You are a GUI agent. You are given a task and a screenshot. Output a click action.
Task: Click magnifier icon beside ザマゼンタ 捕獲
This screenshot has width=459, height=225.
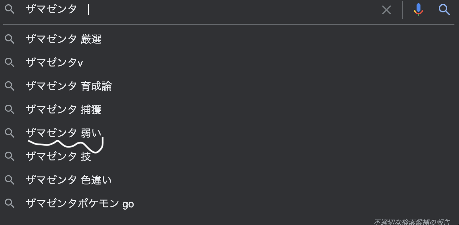10,110
